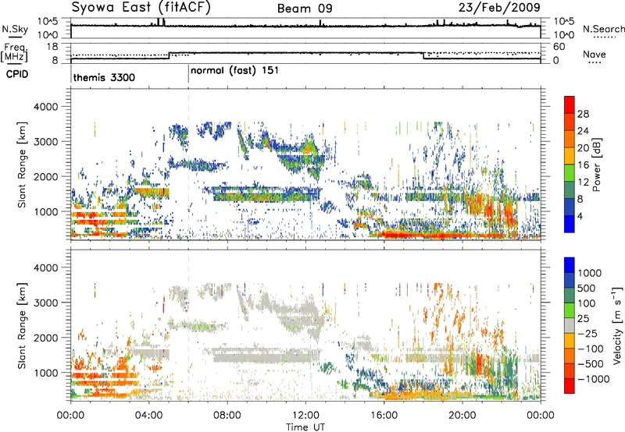Click the red ground scatter band near 18:00 in power panel
Viewport: 625px width, 432px height.
[x=423, y=235]
